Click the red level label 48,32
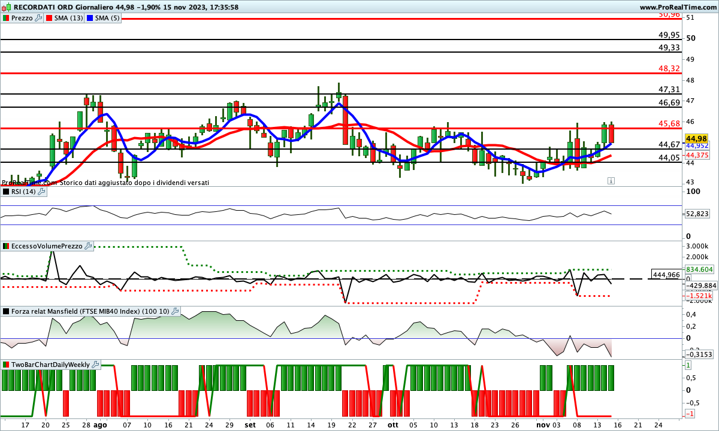 pyautogui.click(x=669, y=69)
